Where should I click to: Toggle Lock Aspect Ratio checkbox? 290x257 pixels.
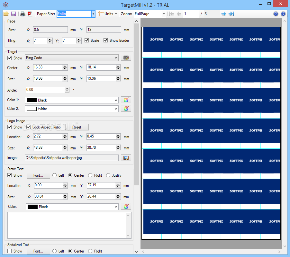click(28, 127)
